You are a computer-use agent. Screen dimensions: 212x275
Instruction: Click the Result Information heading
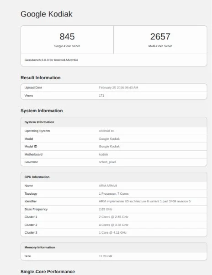41,77
